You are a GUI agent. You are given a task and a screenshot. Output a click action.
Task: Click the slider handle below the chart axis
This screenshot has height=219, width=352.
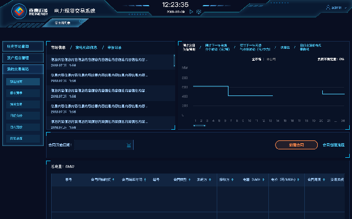(199, 126)
